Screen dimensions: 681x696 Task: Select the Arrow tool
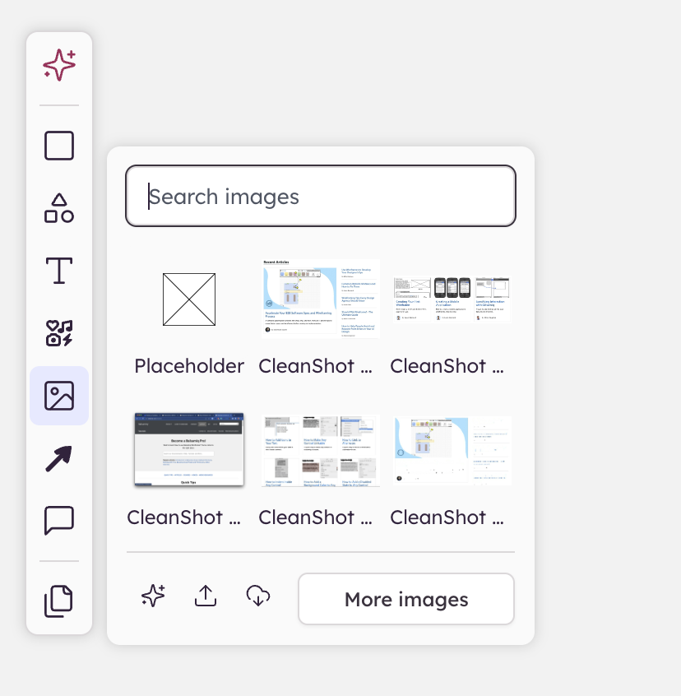[x=59, y=457]
